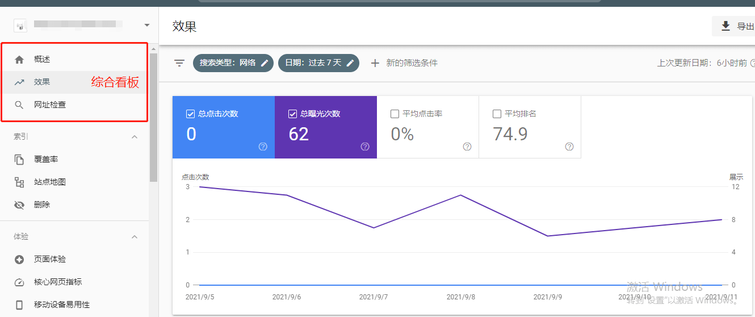Click the 2021/9/5 axis date label

200,297
